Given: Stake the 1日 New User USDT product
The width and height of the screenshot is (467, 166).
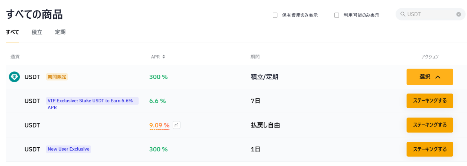Looking at the screenshot, I should pos(430,149).
